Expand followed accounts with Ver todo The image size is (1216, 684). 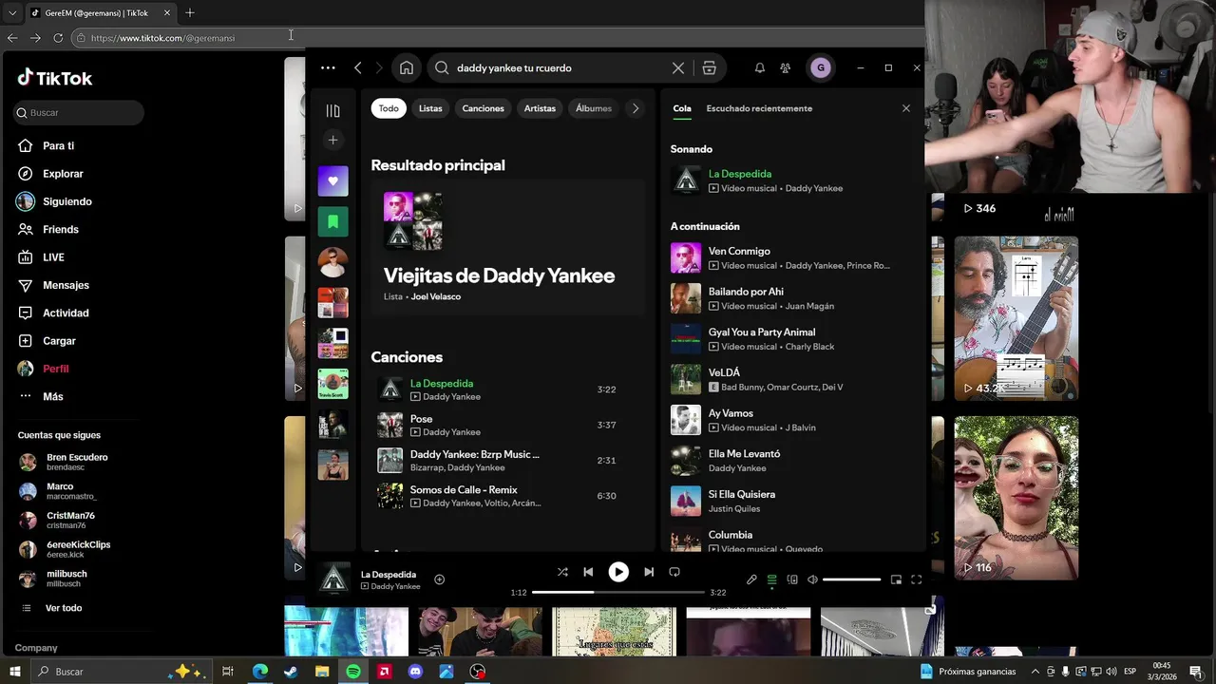(x=64, y=608)
